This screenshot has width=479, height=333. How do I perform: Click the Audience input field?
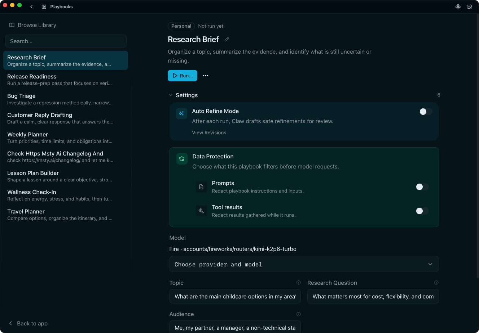click(235, 327)
